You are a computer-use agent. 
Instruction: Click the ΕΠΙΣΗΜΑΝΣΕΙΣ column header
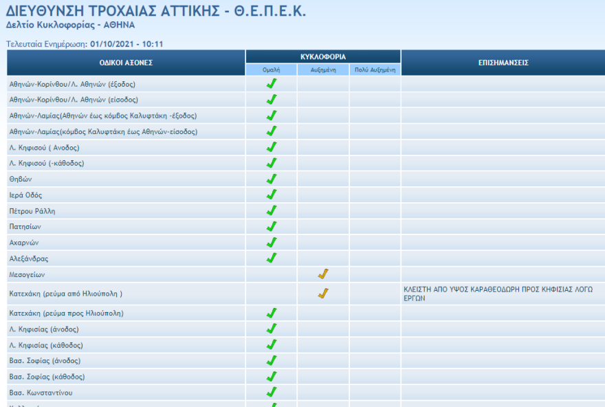(x=503, y=63)
